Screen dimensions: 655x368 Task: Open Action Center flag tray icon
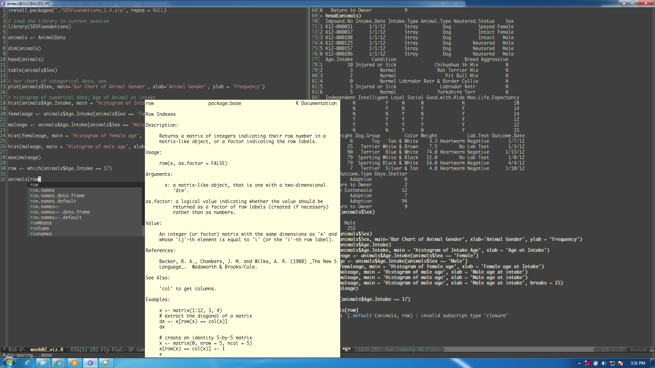tap(621, 363)
